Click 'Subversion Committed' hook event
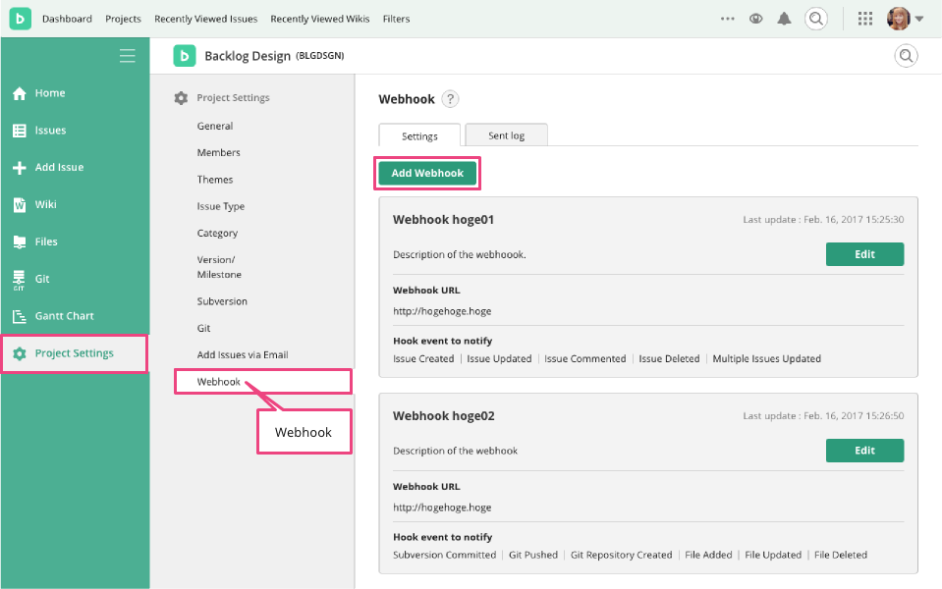 coord(445,555)
